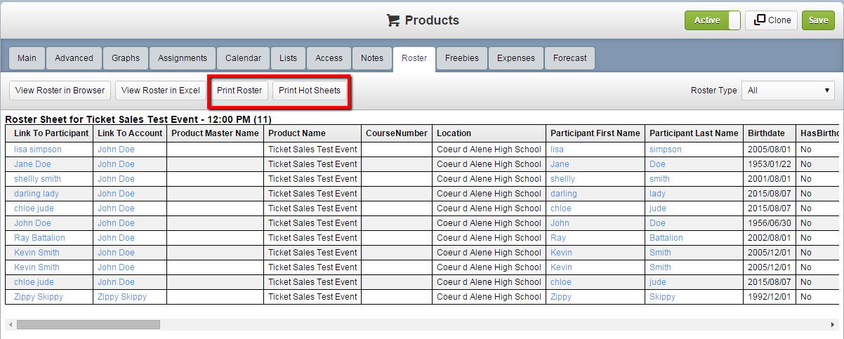Open lisa simpson participant link
Viewport: 844px width, 339px height.
[38, 149]
